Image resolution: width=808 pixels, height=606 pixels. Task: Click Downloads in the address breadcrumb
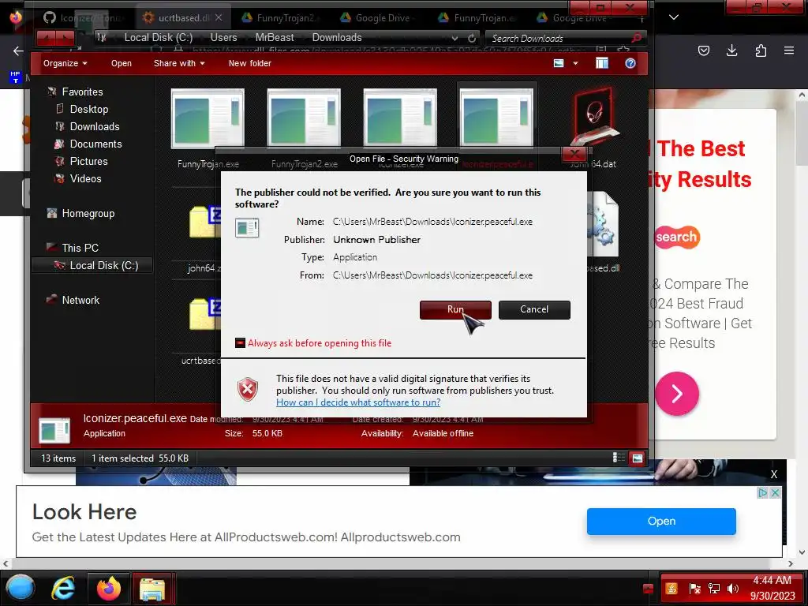point(337,38)
